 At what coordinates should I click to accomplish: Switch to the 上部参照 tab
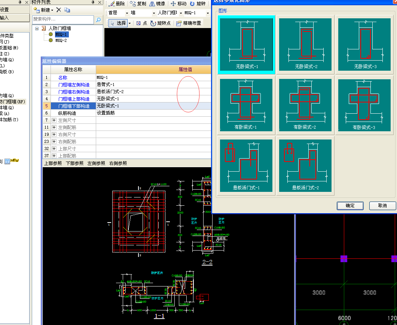coord(53,163)
